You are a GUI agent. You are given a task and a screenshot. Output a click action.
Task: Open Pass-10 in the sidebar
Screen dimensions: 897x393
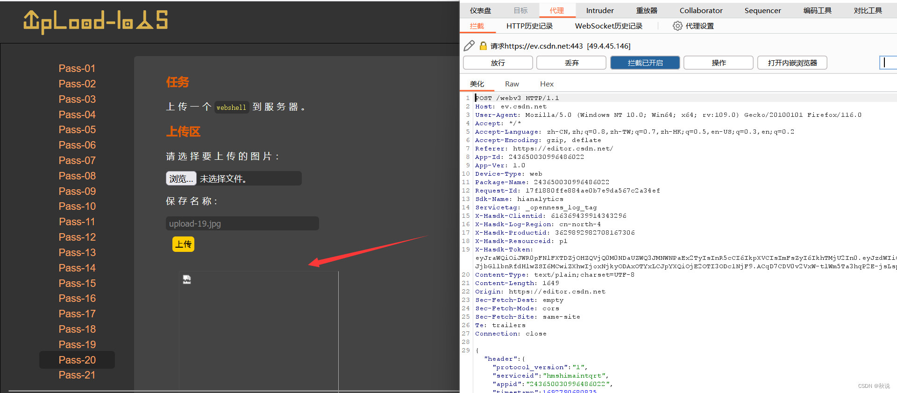click(77, 206)
